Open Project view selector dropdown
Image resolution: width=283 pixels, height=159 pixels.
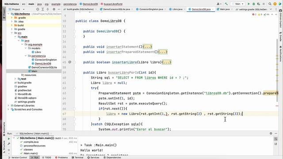[x=16, y=9]
